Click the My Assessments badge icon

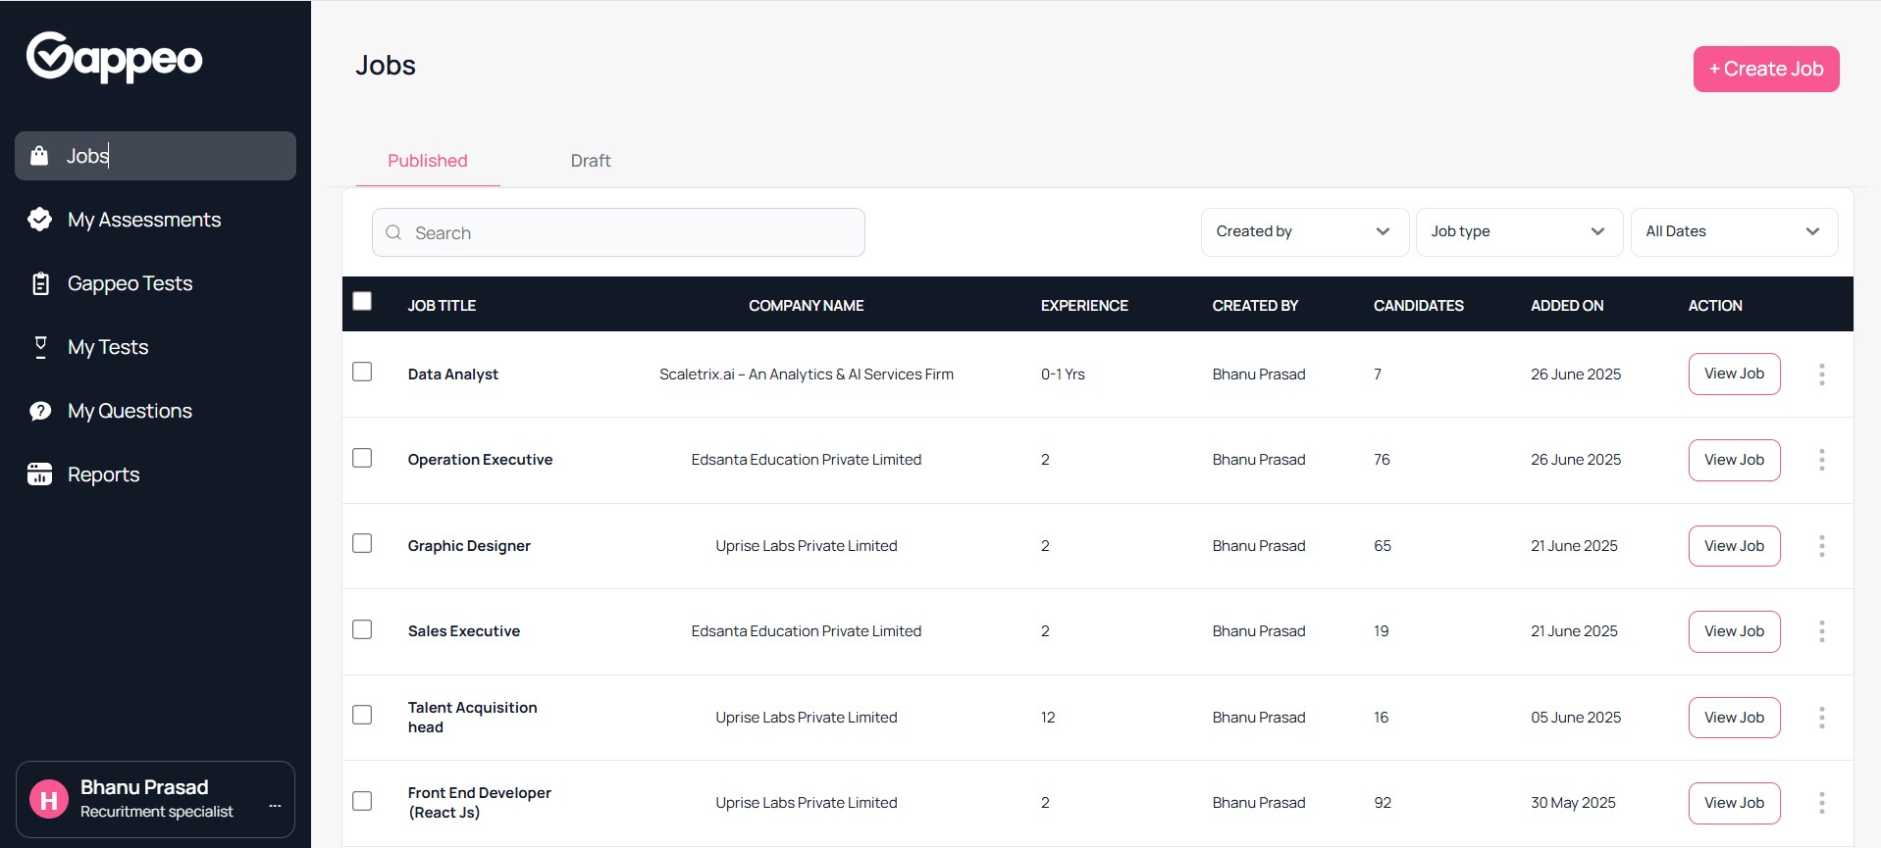[x=40, y=220]
